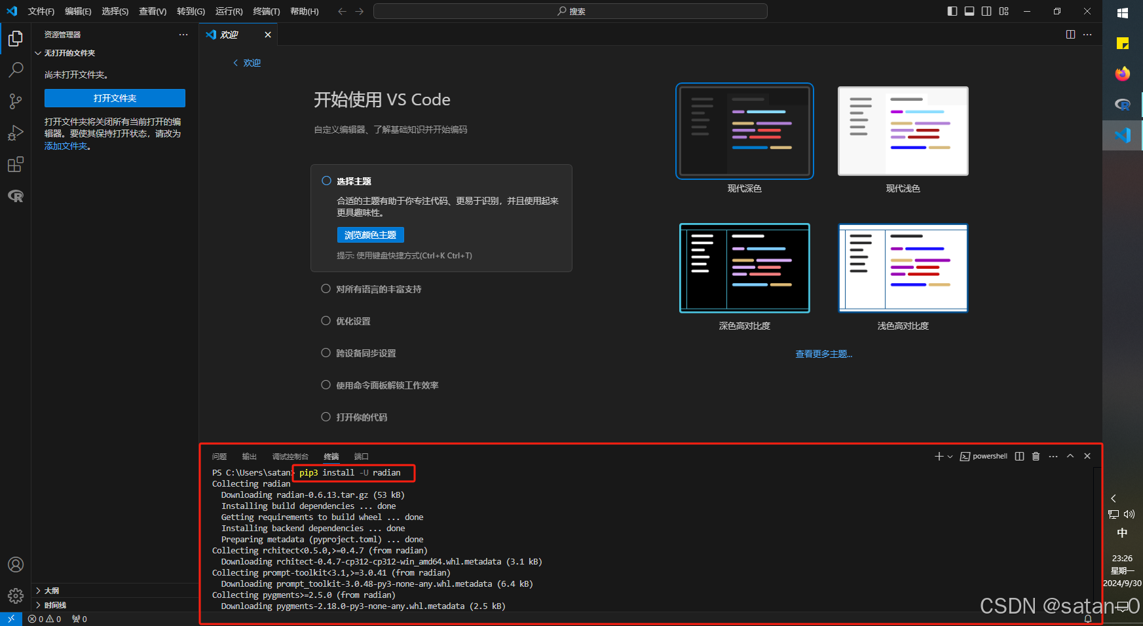Open the 文件(F) menu
This screenshot has height=626, width=1143.
click(41, 11)
